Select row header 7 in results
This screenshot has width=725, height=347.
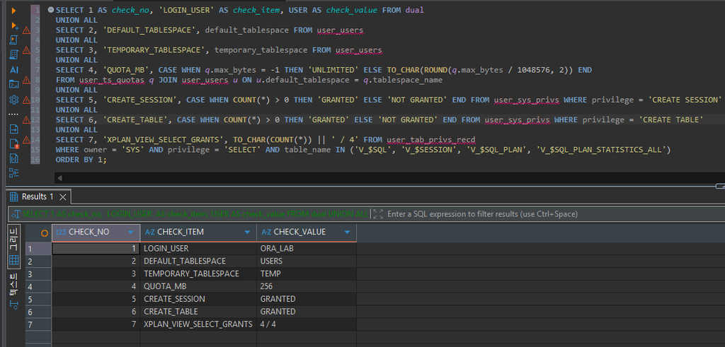(38, 324)
